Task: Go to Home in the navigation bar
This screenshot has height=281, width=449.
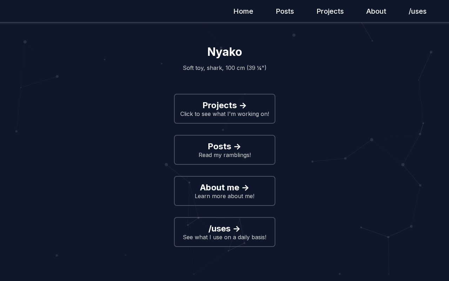Action: coord(243,11)
